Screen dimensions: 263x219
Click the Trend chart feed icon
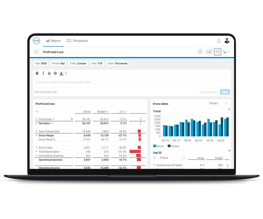pos(229,109)
